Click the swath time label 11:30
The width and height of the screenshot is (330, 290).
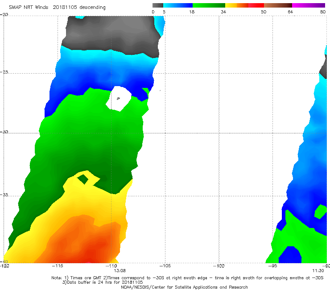point(318,271)
